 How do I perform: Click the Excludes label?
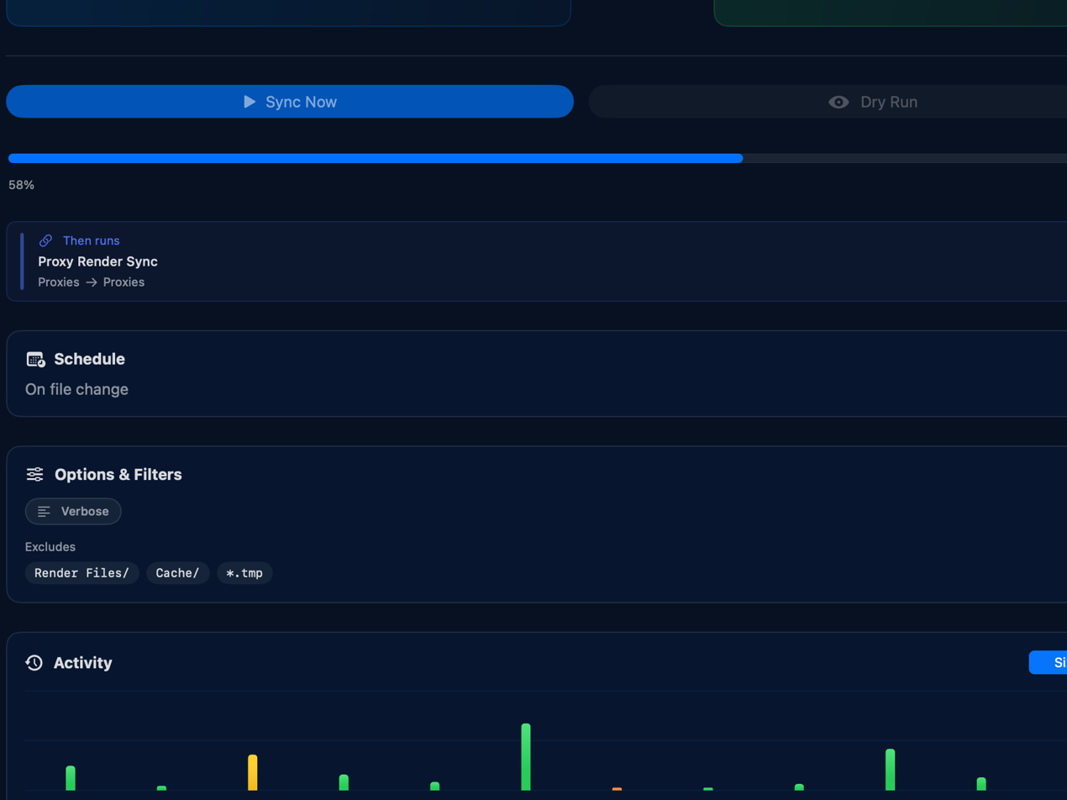(50, 547)
